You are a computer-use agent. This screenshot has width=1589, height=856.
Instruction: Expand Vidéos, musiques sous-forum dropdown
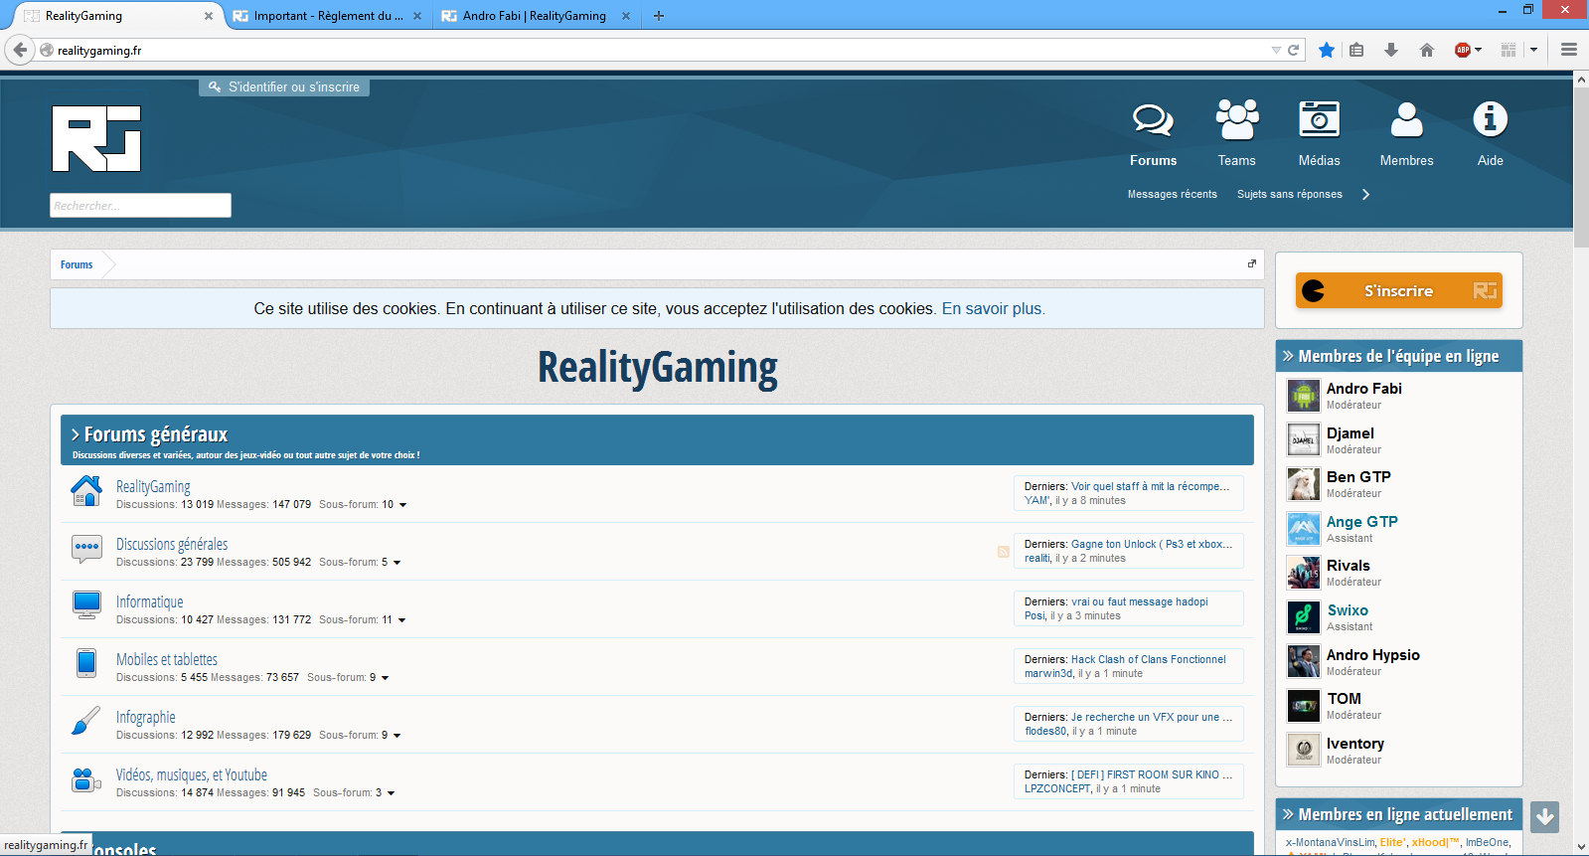(x=391, y=793)
